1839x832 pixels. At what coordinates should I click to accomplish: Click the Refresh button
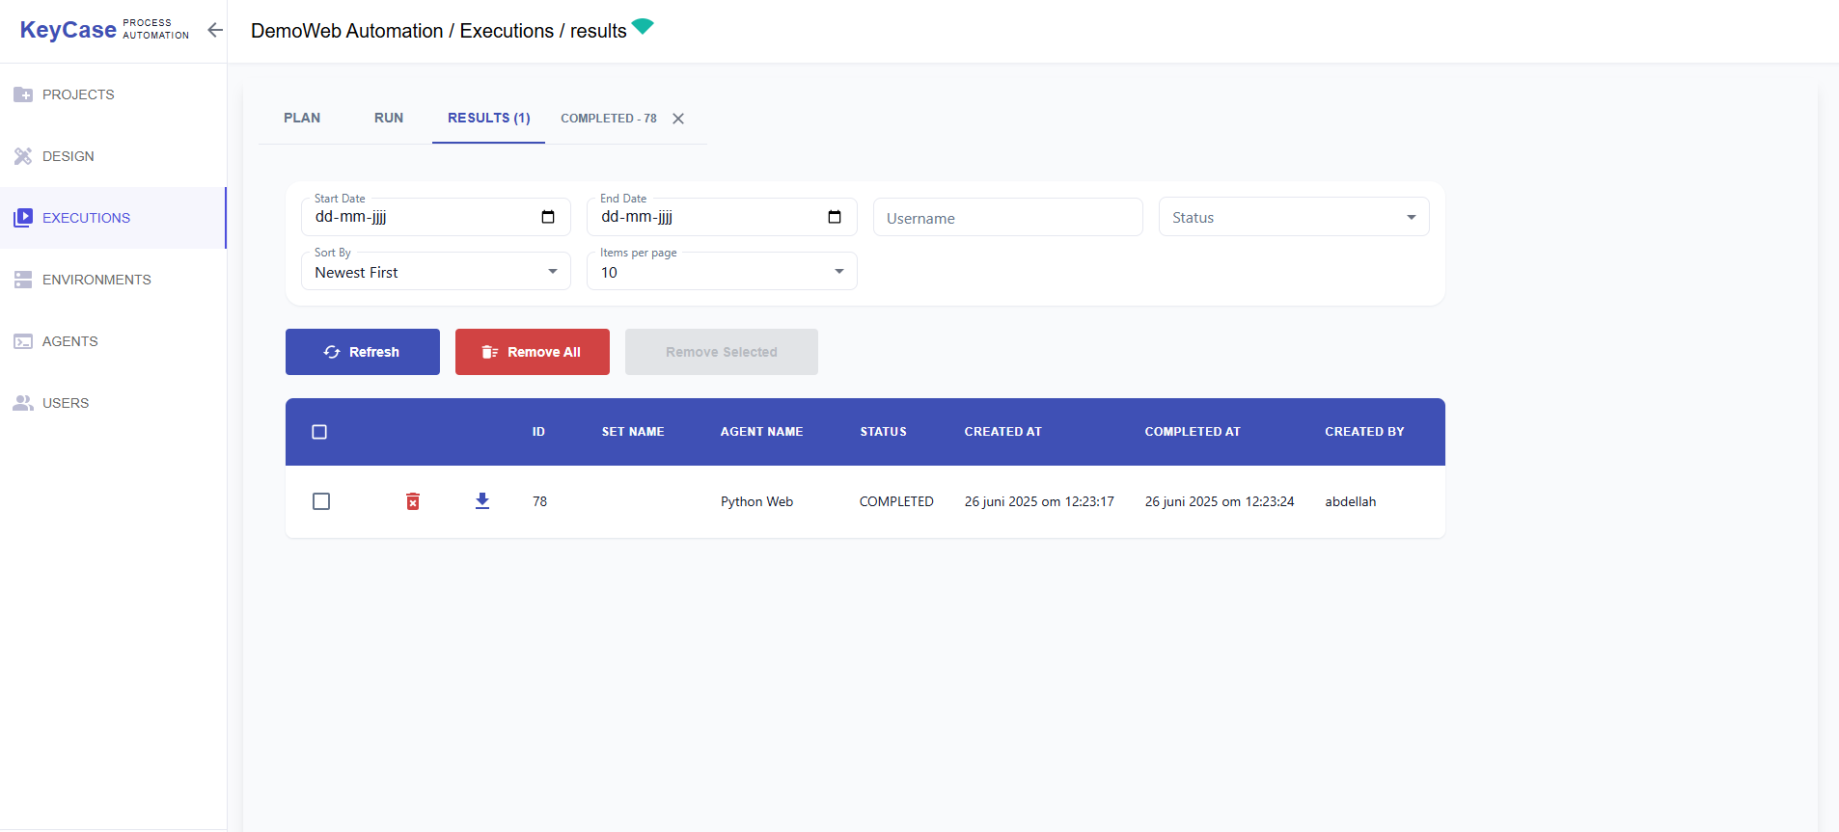click(363, 352)
